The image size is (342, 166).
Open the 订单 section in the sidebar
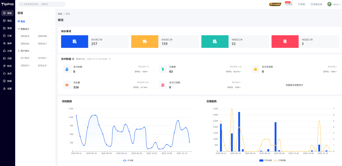tap(8, 36)
